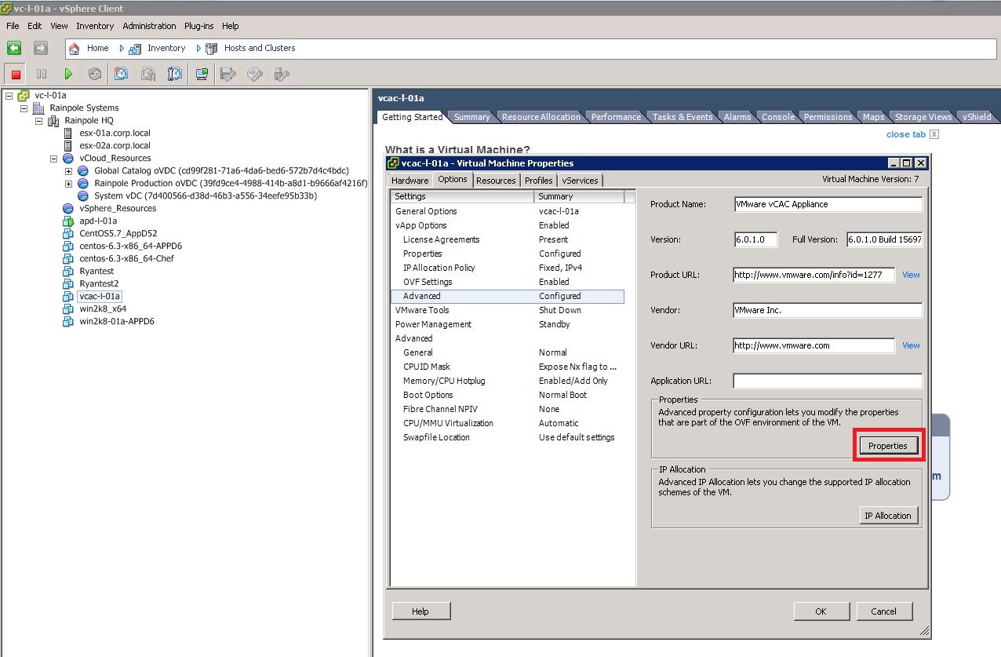
Task: Select host esx-02a.corp.local in tree
Action: coord(115,146)
